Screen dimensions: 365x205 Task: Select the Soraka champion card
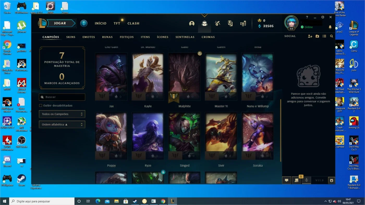(x=258, y=136)
